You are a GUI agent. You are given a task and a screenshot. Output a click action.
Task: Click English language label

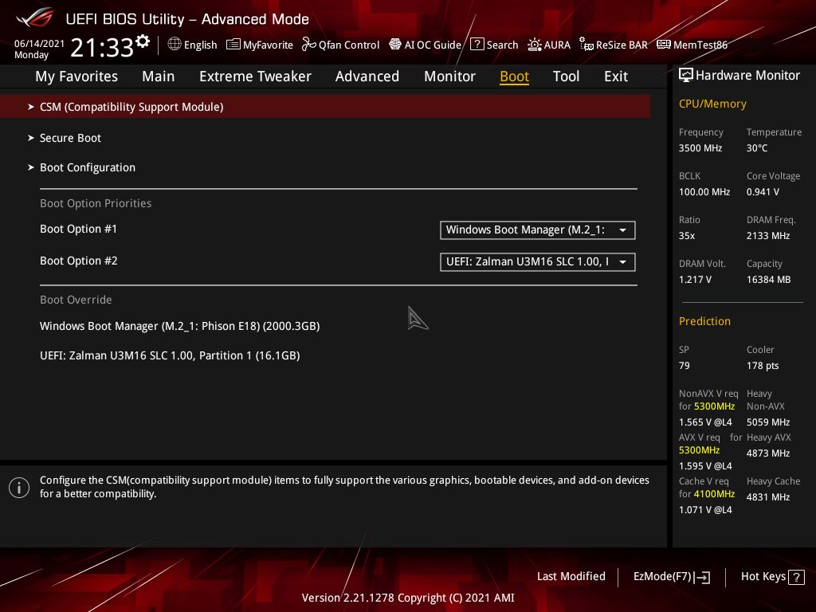click(x=200, y=45)
